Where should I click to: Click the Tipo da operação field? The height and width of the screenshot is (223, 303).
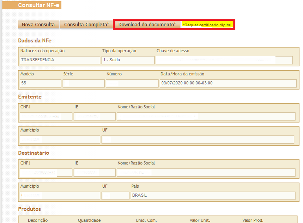pyautogui.click(x=128, y=60)
